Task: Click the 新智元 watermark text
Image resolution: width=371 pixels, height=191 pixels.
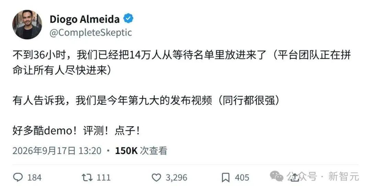Action: click(343, 176)
